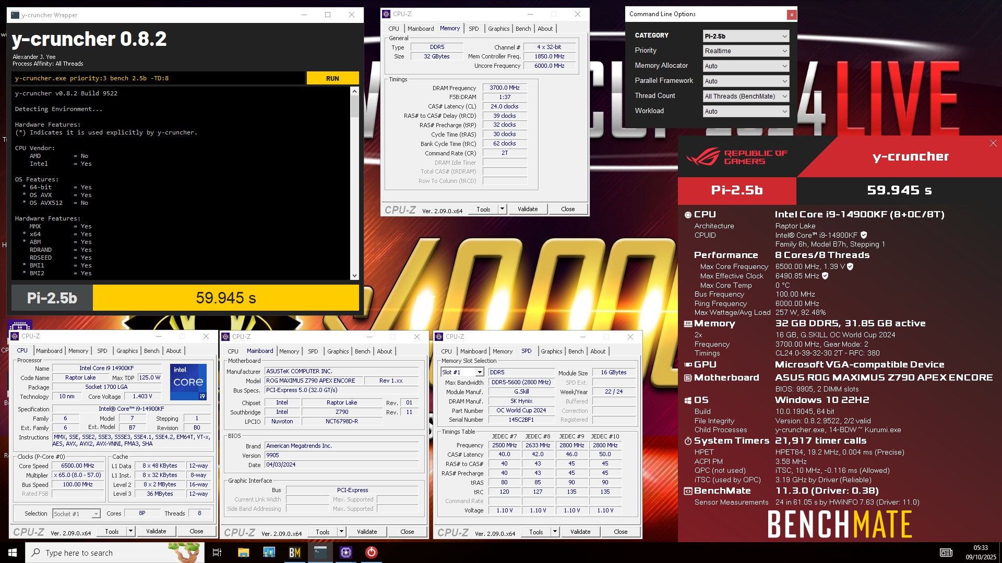Expand Tools arrow in CPU-Z SPD window
This screenshot has width=1002, height=563.
coord(555,532)
